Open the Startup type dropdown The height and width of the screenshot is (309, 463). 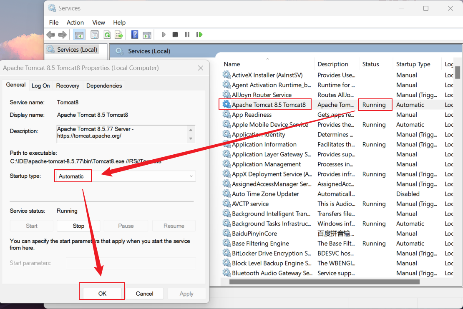pos(125,176)
